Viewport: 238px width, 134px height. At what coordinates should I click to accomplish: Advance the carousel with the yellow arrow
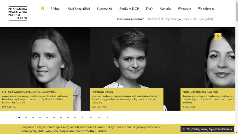pos(218,36)
